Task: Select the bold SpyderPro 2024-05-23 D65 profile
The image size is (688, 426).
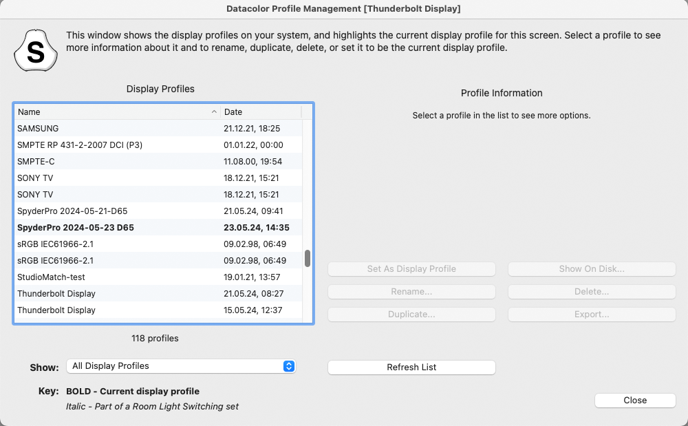Action: pos(158,228)
